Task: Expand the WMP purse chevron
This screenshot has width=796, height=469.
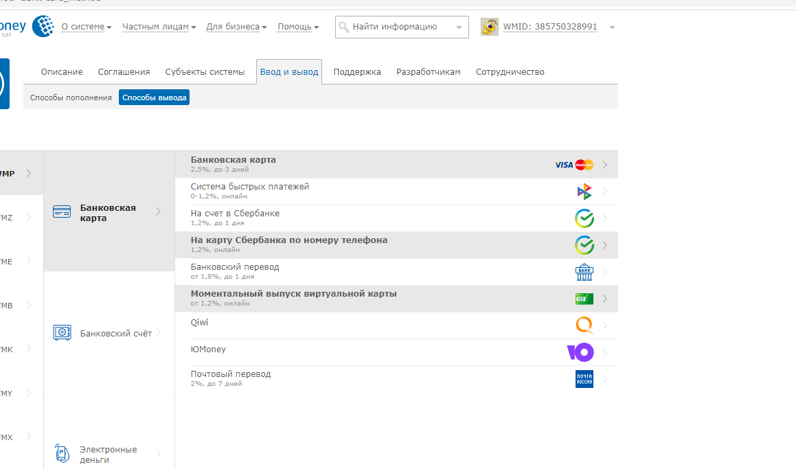Action: [28, 173]
